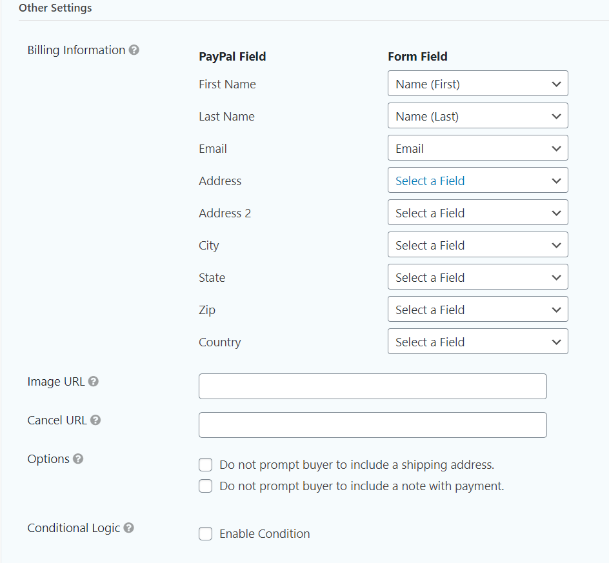Pick a form field for Country
This screenshot has height=563, width=609.
point(477,342)
